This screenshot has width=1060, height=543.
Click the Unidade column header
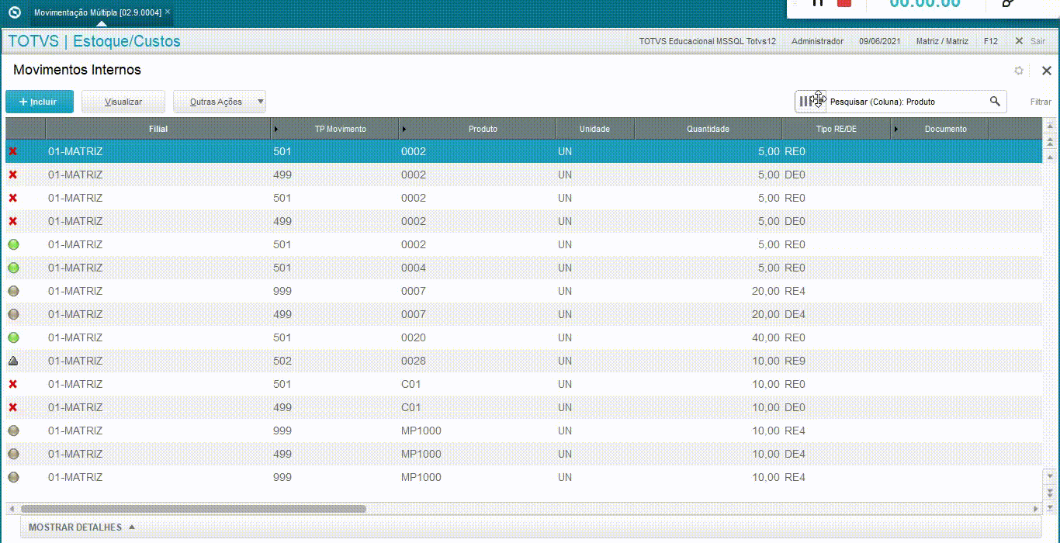[x=594, y=129]
